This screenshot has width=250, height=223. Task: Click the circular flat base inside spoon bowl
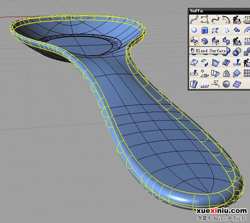(80, 45)
